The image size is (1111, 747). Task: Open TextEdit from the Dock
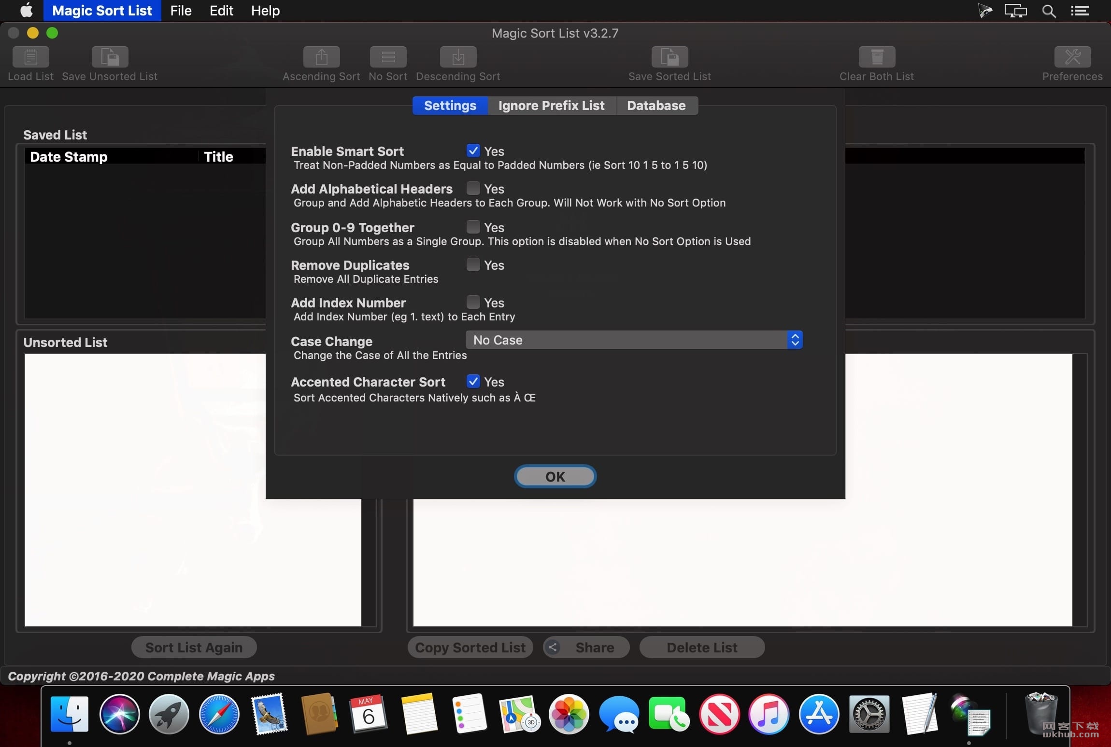[919, 714]
